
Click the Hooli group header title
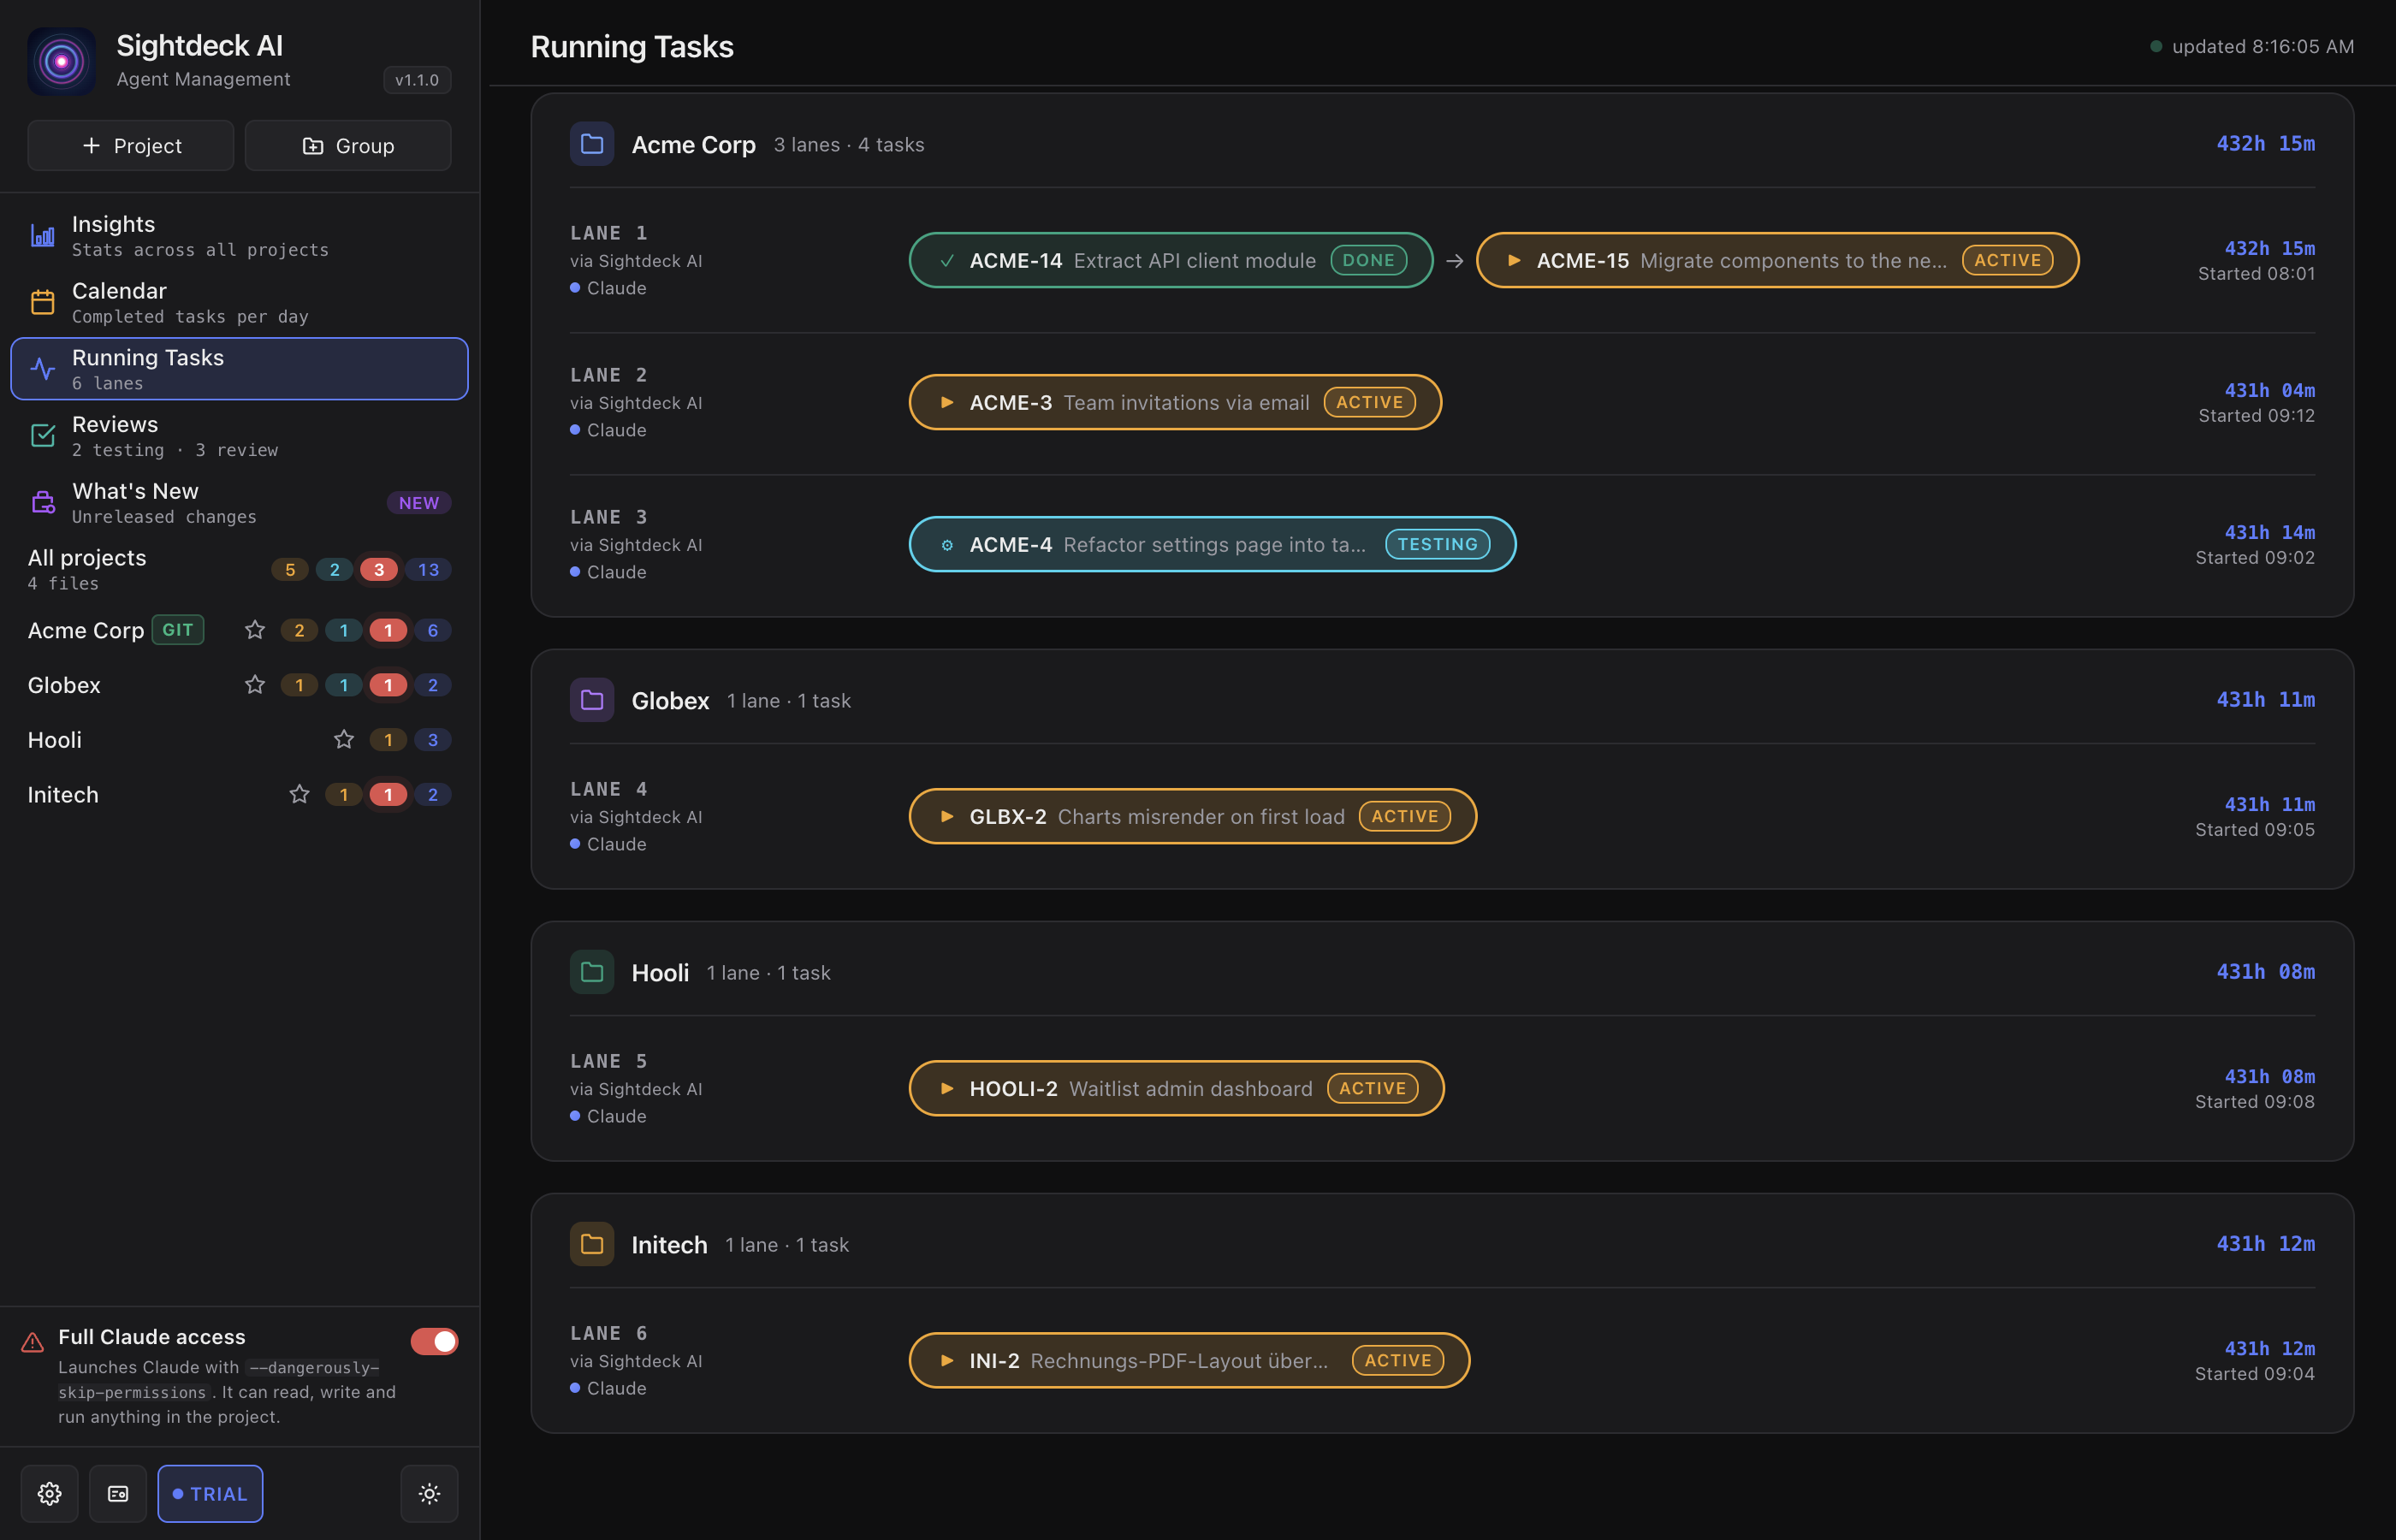point(661,972)
